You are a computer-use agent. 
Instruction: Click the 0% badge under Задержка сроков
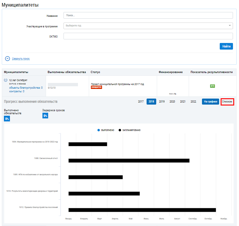[45, 116]
